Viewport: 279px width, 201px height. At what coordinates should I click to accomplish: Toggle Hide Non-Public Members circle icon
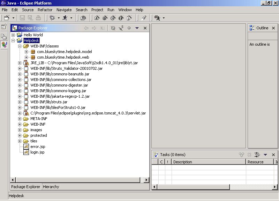129,28
